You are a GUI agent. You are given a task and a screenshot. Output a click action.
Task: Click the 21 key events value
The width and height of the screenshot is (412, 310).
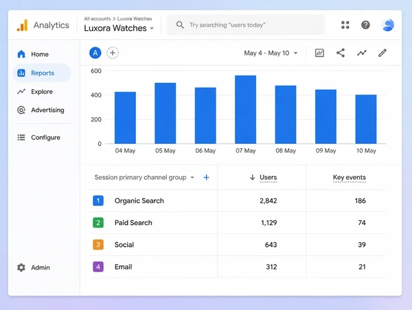[362, 267]
